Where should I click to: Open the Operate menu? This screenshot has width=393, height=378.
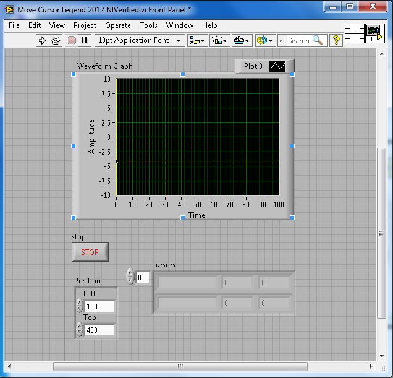(x=117, y=25)
